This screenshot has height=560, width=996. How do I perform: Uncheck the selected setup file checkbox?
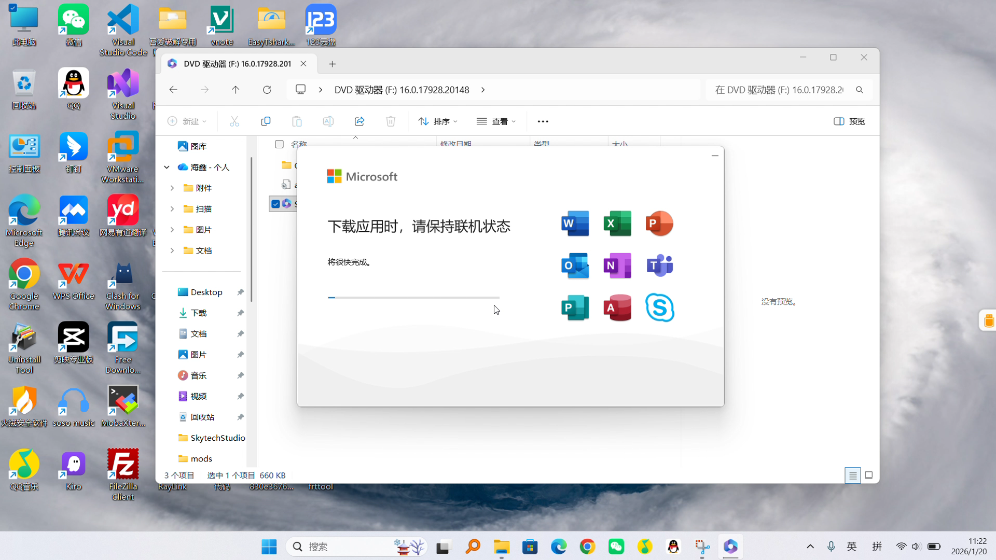[275, 204]
